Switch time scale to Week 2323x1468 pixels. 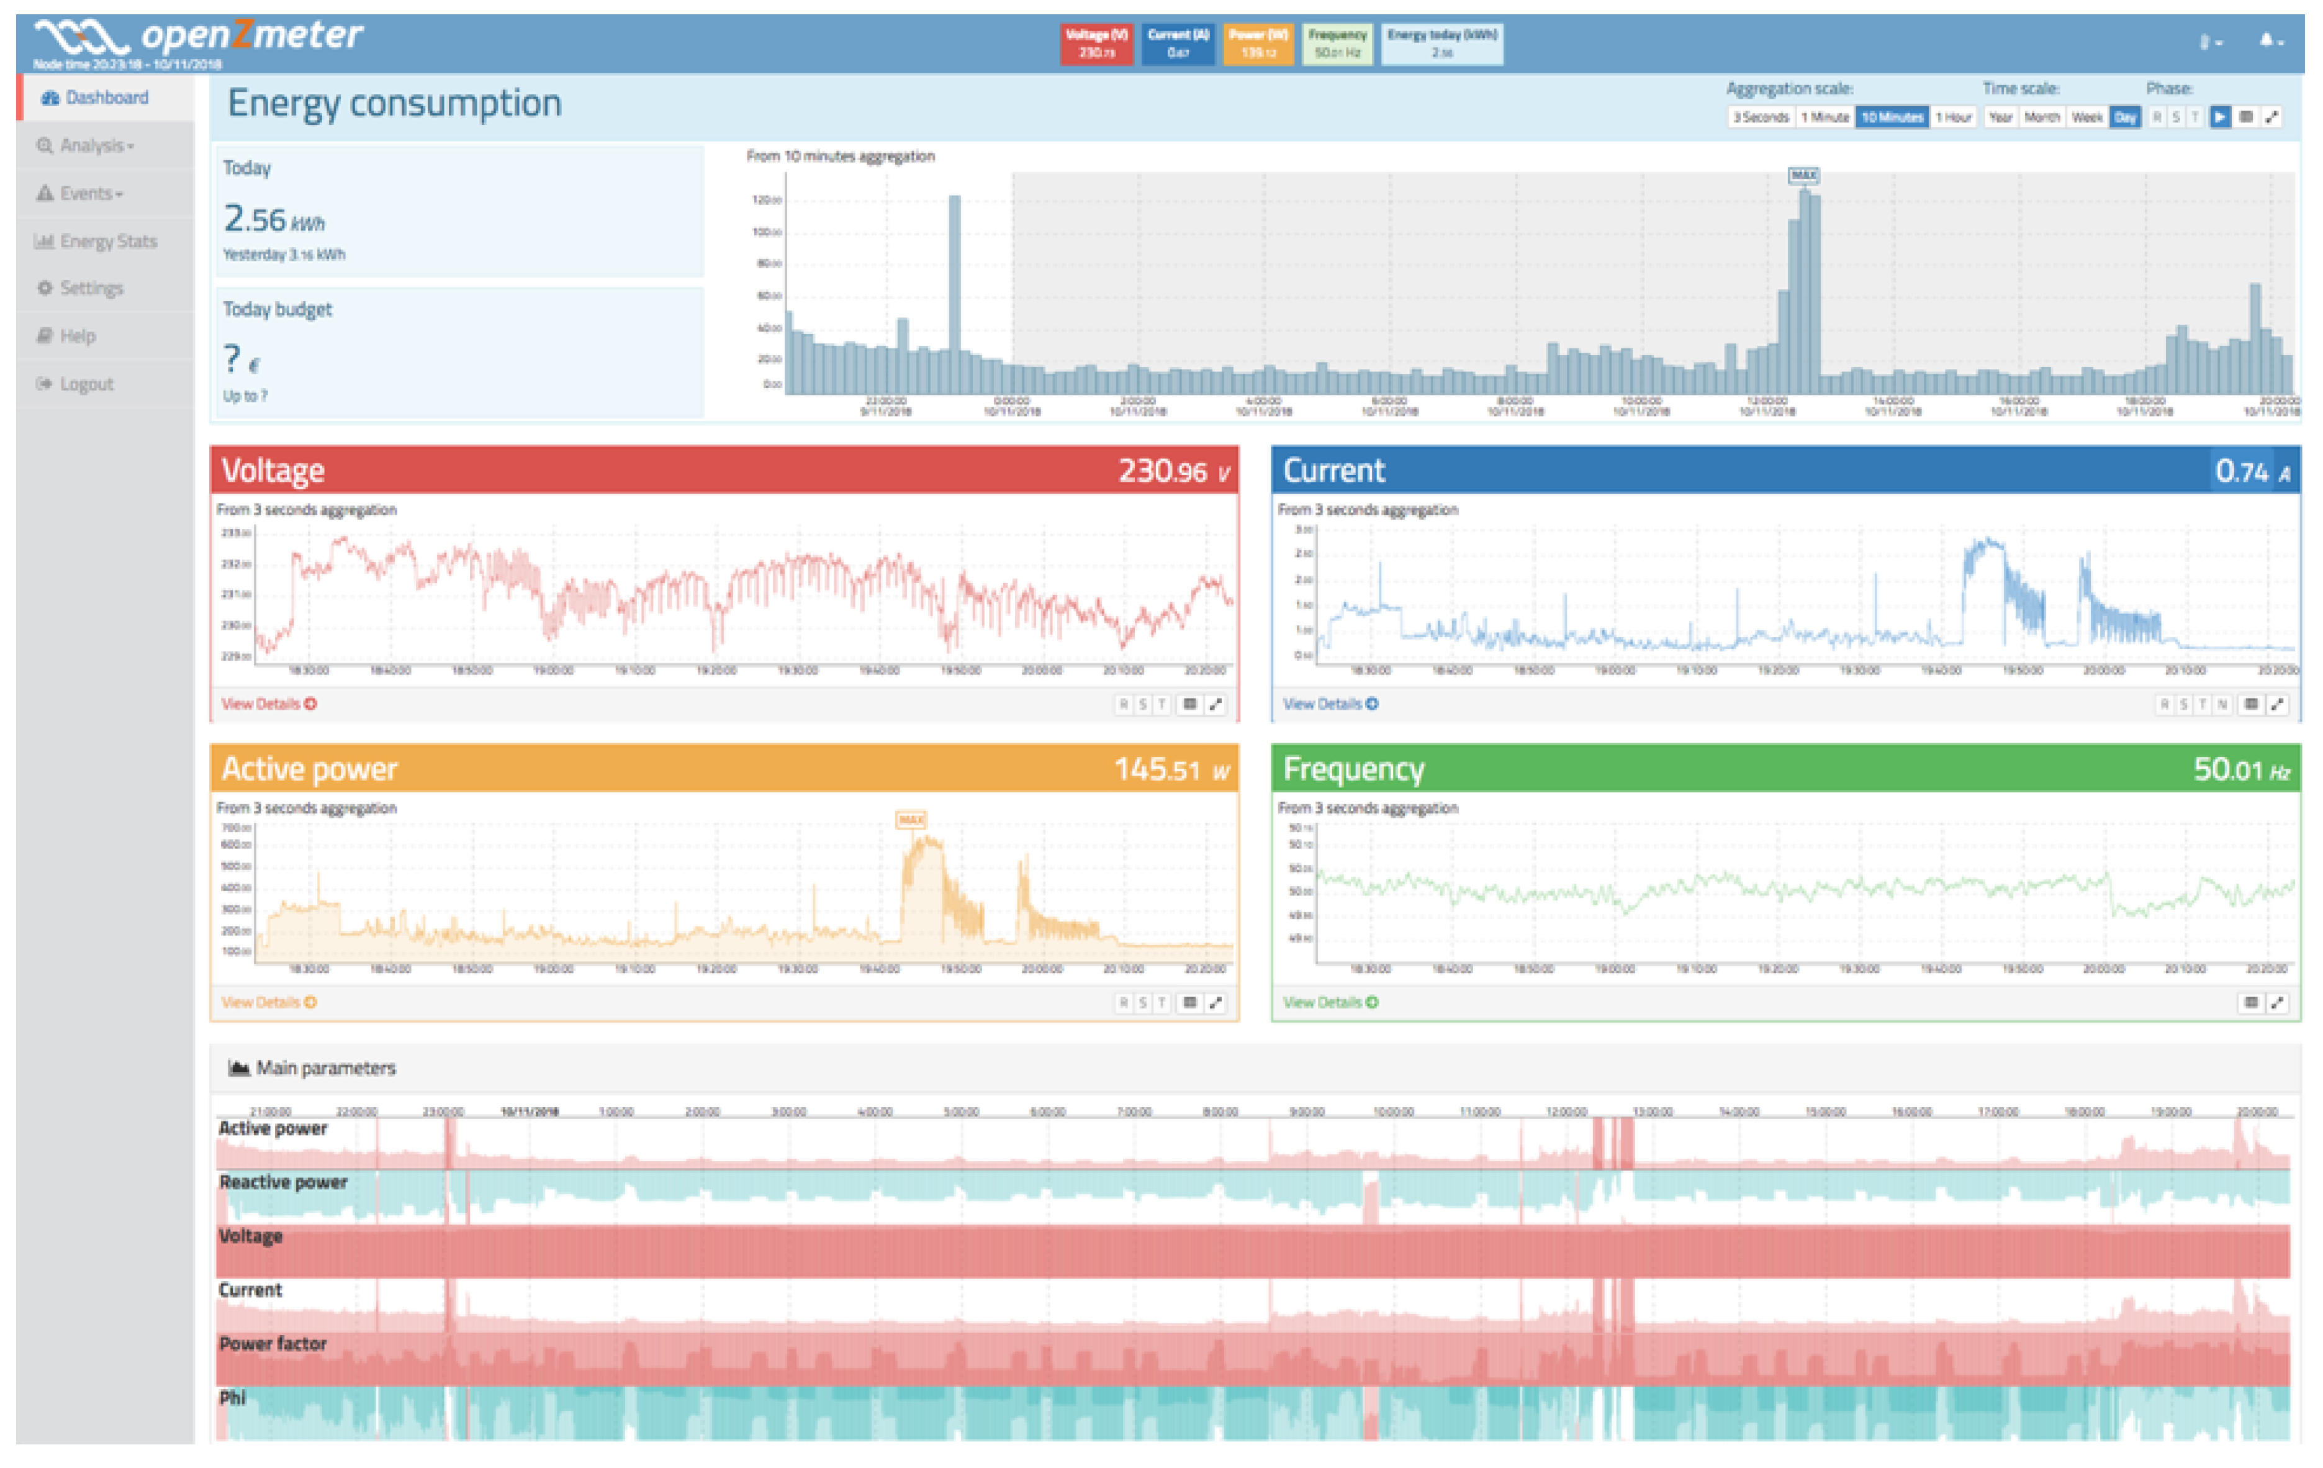pos(2086,118)
